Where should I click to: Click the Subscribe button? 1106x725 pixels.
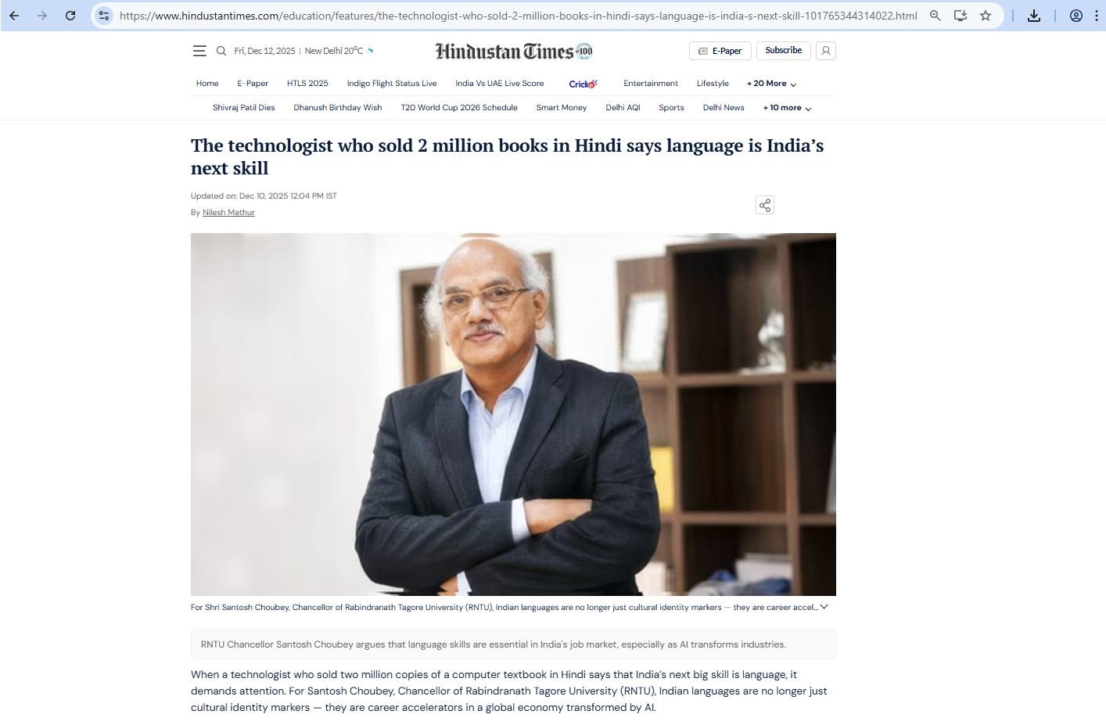784,51
